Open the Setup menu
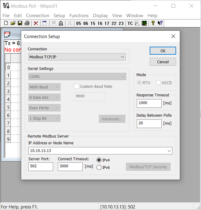The width and height of the screenshot is (201, 210). click(59, 16)
